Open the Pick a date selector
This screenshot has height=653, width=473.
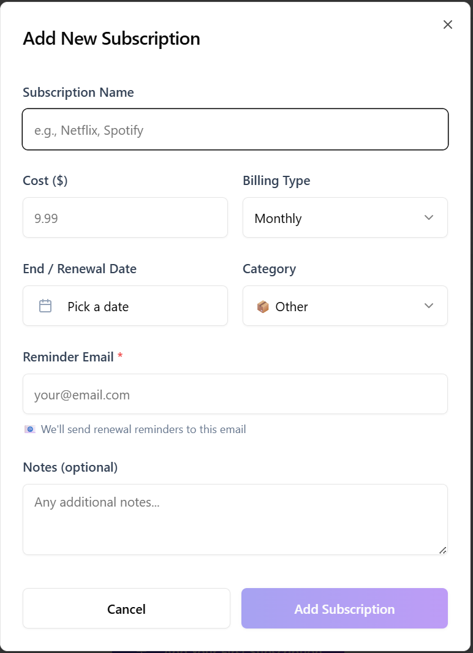click(x=125, y=305)
